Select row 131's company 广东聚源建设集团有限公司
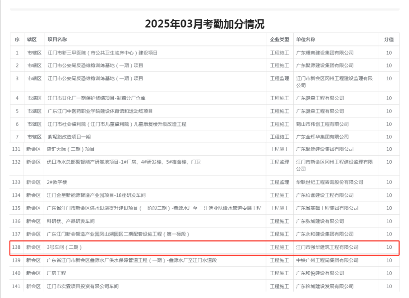 [x=325, y=149]
